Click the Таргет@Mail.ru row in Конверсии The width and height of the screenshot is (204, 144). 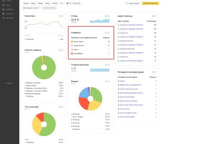point(90,54)
